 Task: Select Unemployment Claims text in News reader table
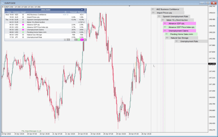coord(35,30)
